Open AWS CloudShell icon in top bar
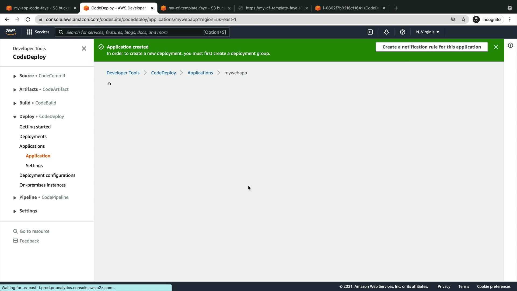Image resolution: width=517 pixels, height=291 pixels. pyautogui.click(x=370, y=32)
